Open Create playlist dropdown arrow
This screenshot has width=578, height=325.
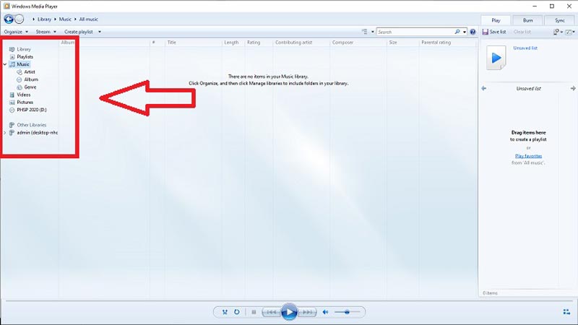coord(100,32)
